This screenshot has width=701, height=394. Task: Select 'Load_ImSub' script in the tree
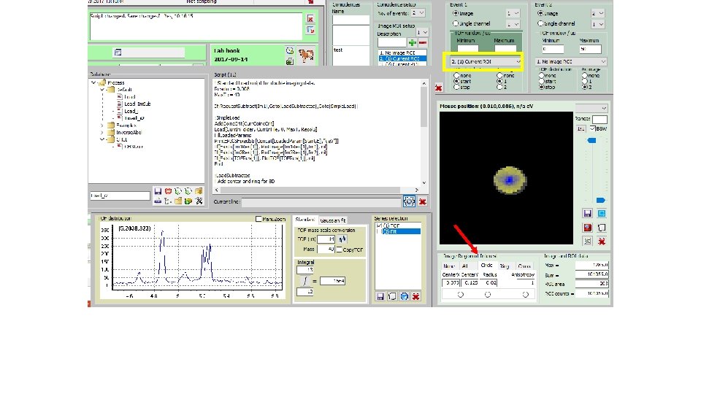pyautogui.click(x=136, y=104)
